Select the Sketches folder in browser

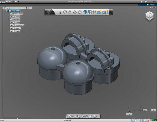[16, 19]
